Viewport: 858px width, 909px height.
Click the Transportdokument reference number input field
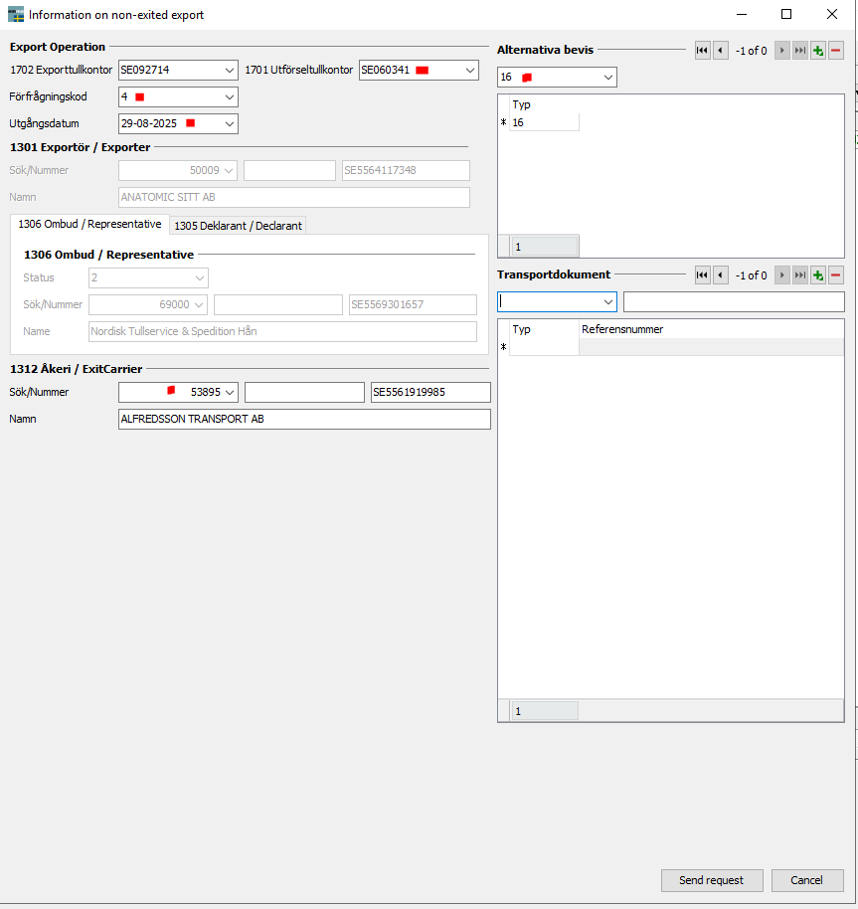coord(733,302)
